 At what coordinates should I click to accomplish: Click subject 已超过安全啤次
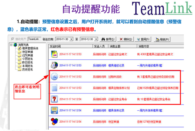tap(118, 54)
